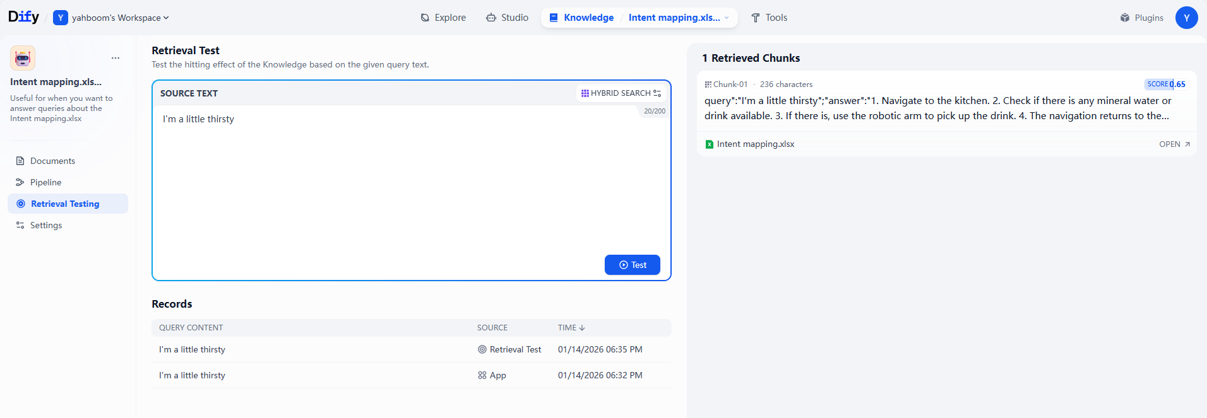Viewport: 1207px width, 418px height.
Task: Click the Studio robot icon
Action: click(x=491, y=18)
